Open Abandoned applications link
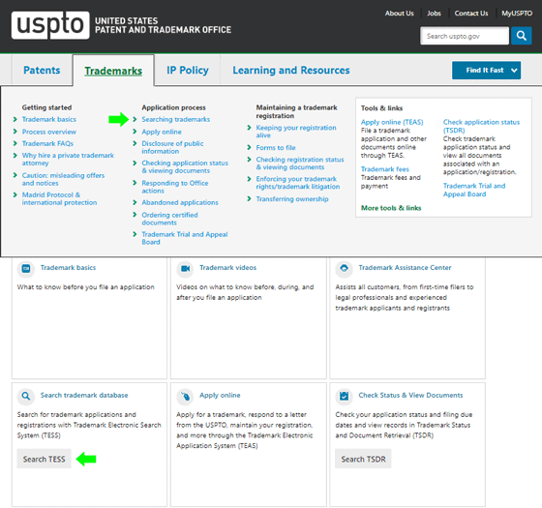 (180, 202)
